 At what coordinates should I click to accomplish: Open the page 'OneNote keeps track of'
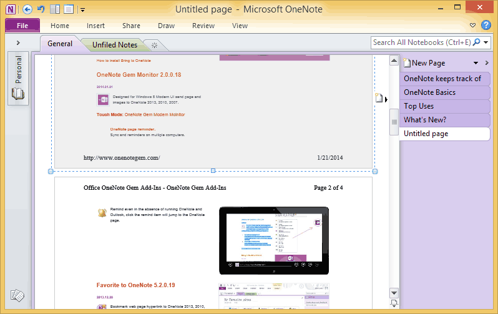(x=444, y=79)
